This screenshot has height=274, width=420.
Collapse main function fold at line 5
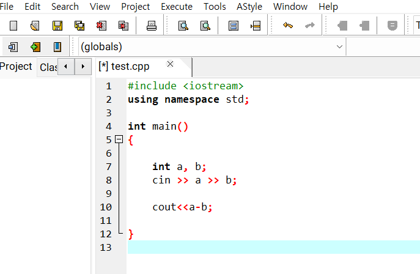point(119,139)
